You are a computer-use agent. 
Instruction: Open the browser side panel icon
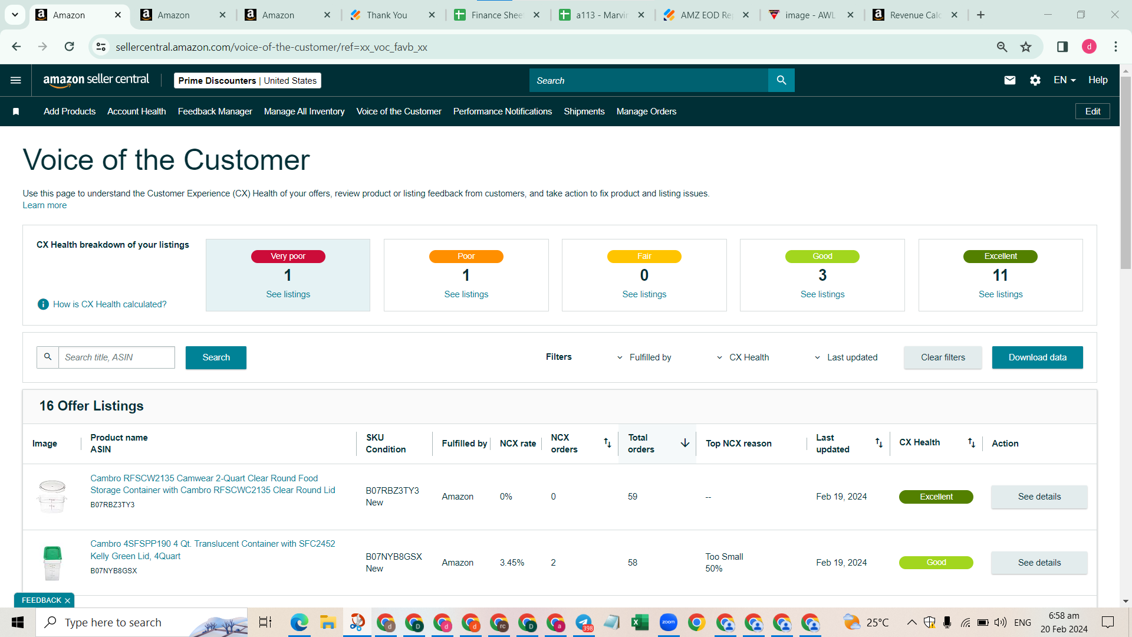1062,47
